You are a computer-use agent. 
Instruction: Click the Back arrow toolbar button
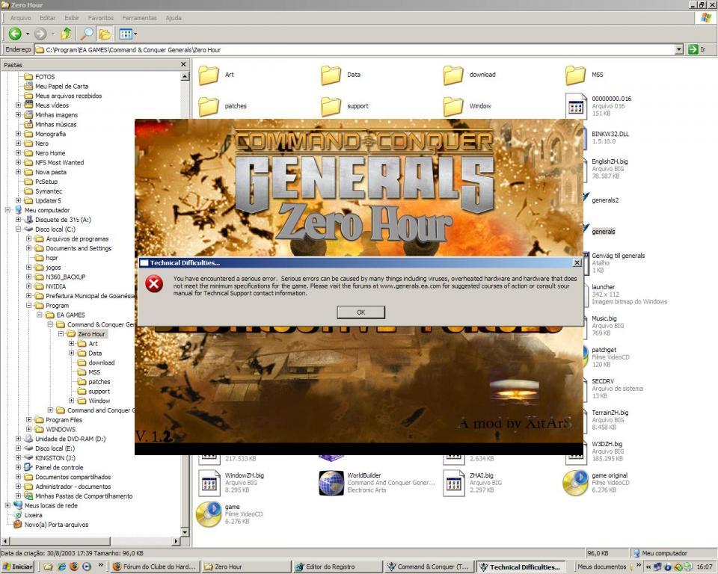15,34
